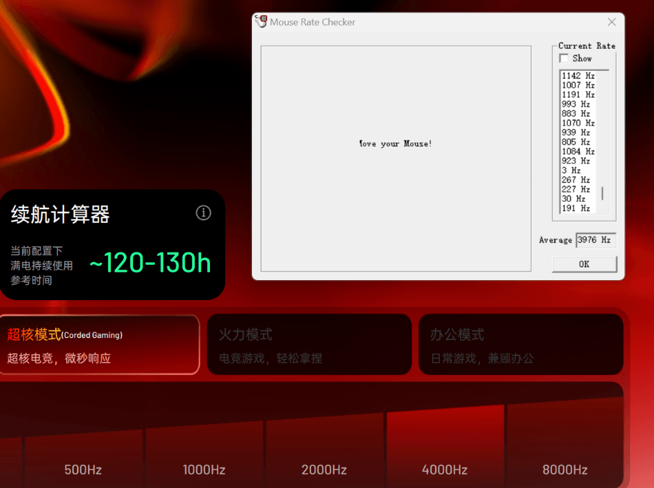Viewport: 654px width, 488px height.
Task: Click the Average Hz value field
Action: coord(595,240)
